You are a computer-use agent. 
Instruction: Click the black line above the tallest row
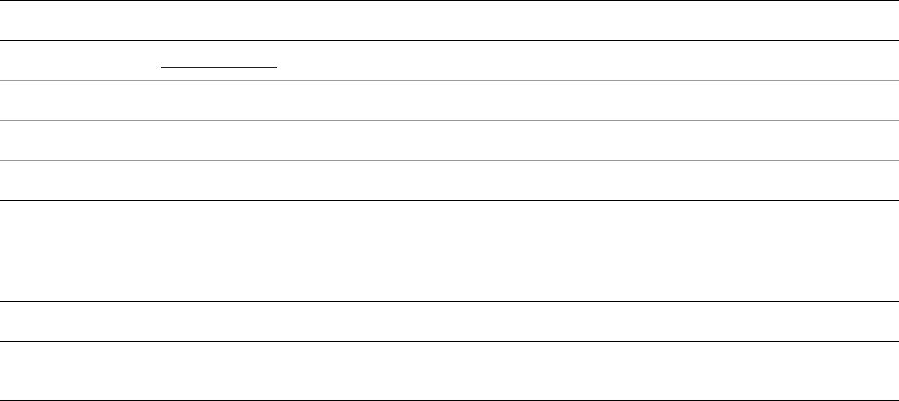pos(449,200)
